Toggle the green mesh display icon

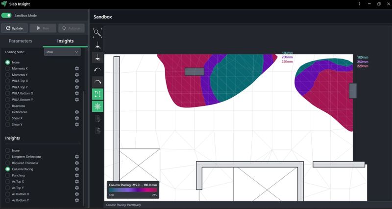click(98, 106)
